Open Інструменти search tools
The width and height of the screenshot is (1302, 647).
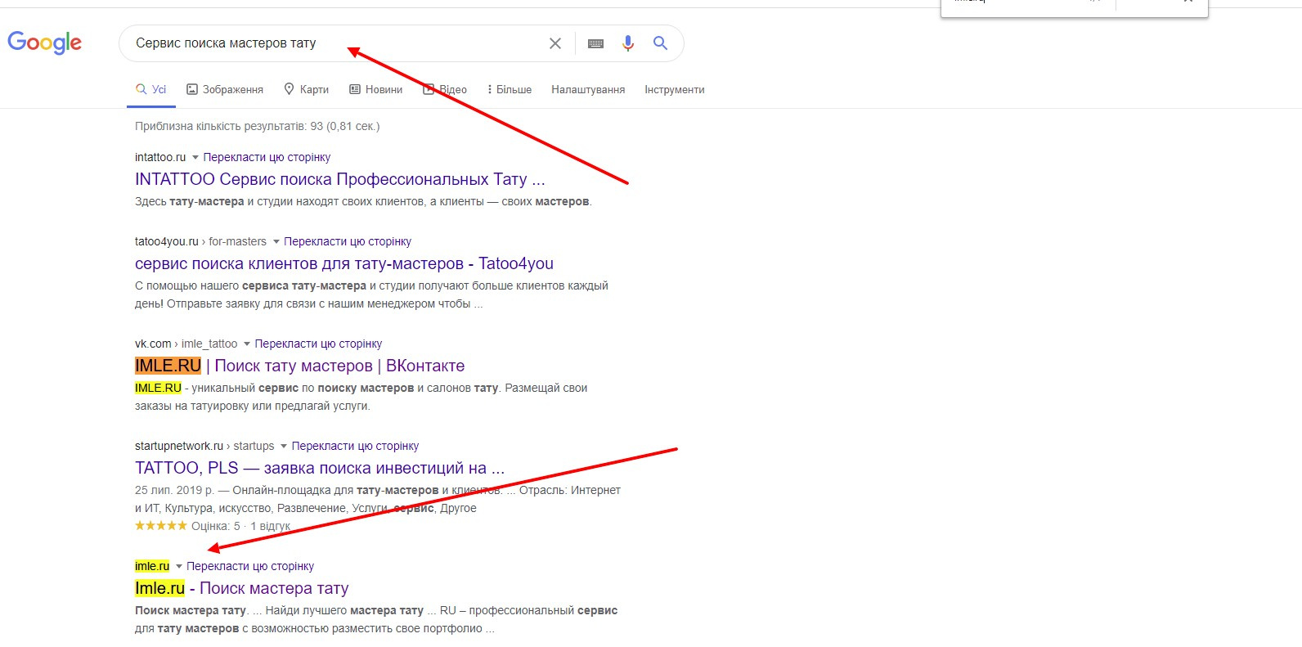(674, 89)
